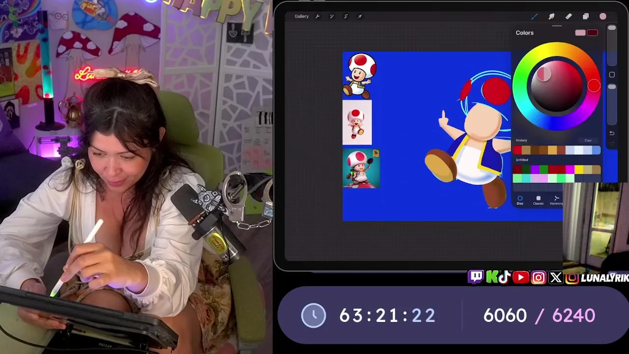The image size is (629, 354).
Task: Click the Kick K icon in overlay
Action: [x=491, y=278]
